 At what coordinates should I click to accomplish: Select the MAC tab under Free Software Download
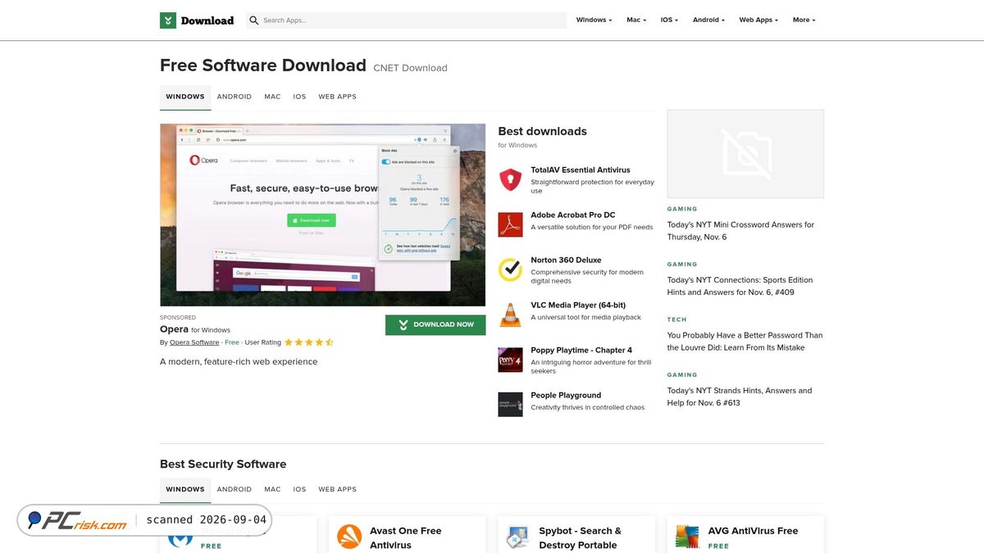tap(272, 97)
